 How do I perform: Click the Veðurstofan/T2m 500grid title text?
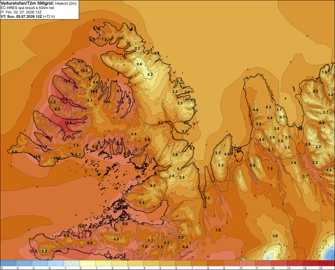(27, 3)
